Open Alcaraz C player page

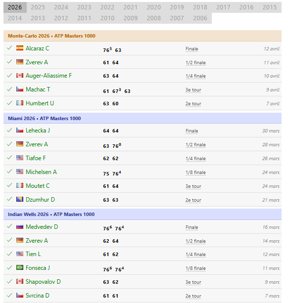pos(37,48)
